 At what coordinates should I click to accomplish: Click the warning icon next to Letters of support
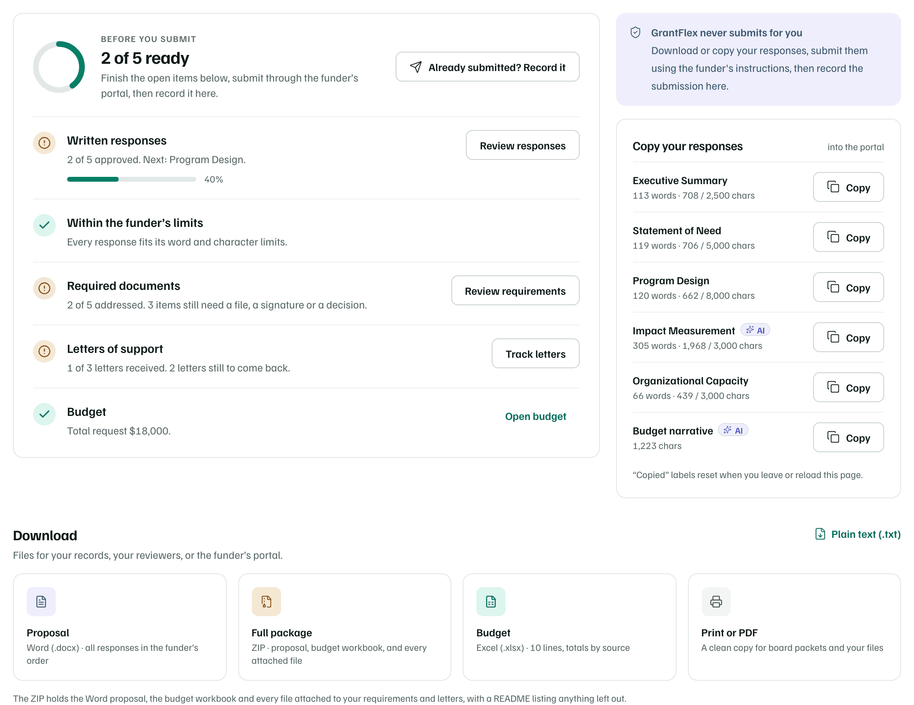(44, 351)
